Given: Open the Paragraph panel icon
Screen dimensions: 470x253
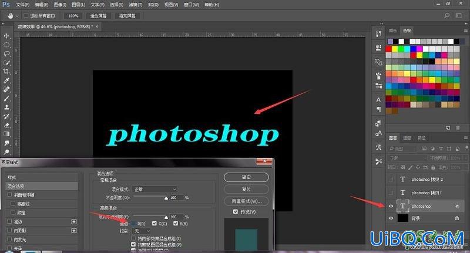Looking at the screenshot, I should coord(378,109).
